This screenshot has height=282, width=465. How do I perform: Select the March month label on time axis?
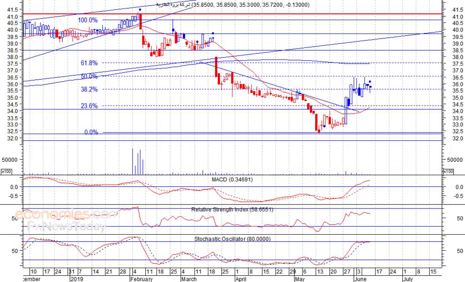(x=189, y=279)
